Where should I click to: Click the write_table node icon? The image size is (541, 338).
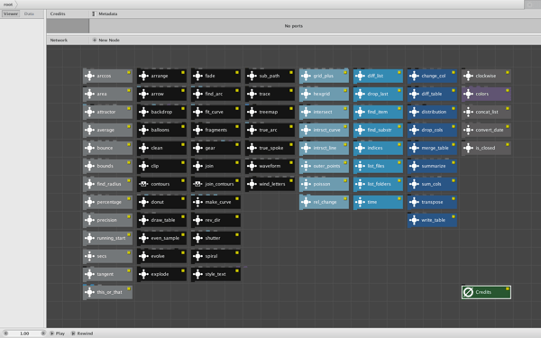click(x=415, y=220)
